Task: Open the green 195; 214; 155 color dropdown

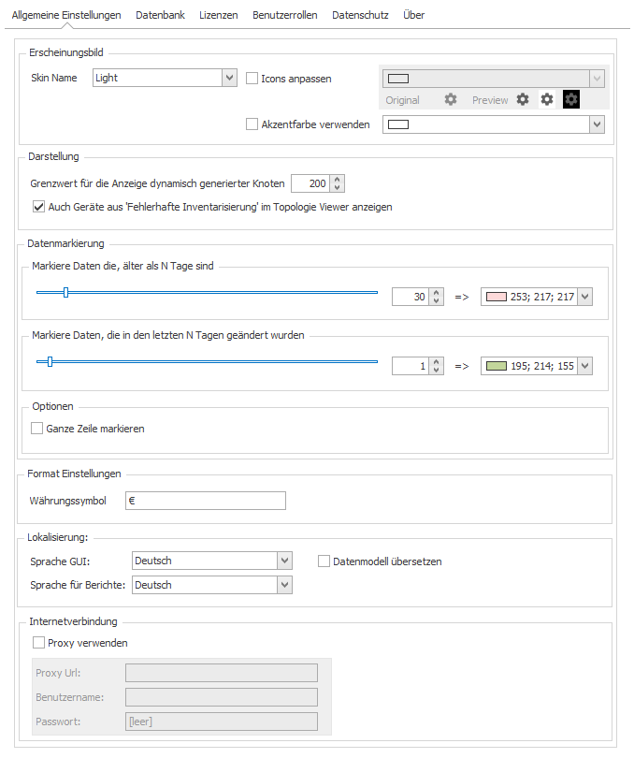Action: click(585, 366)
